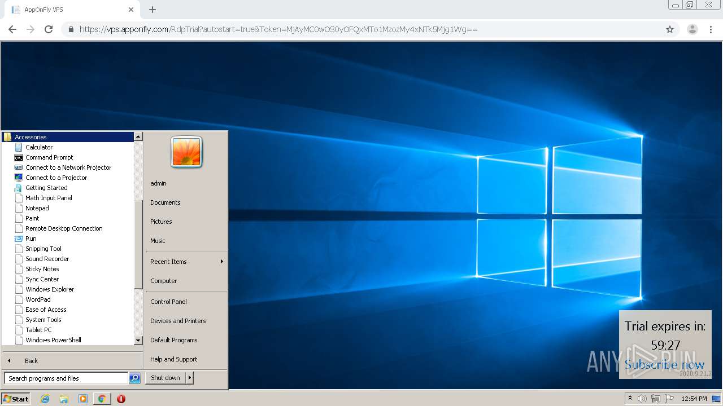
Task: Open Connect to a Projector
Action: 56,178
